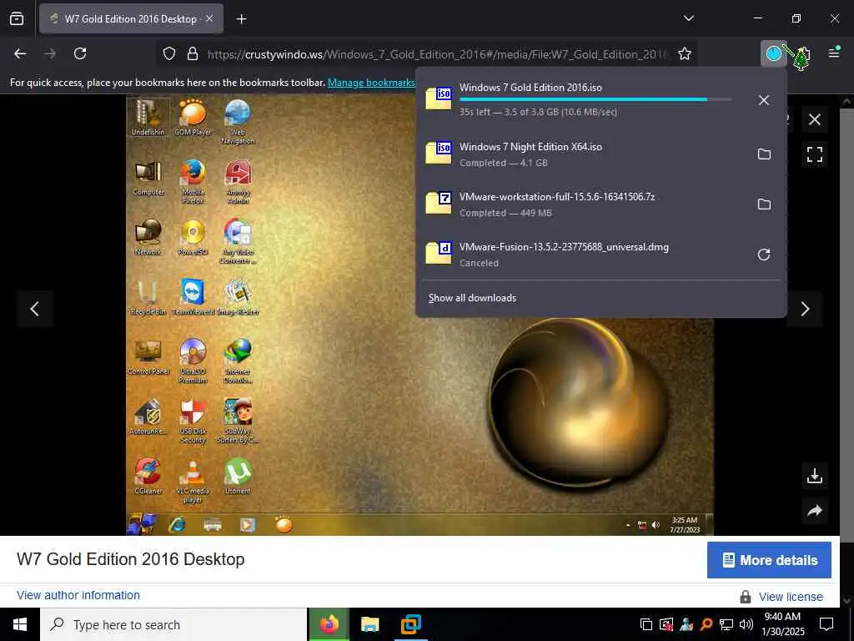854x641 pixels.
Task: Toggle the downloads panel toolbar button
Action: pos(773,53)
